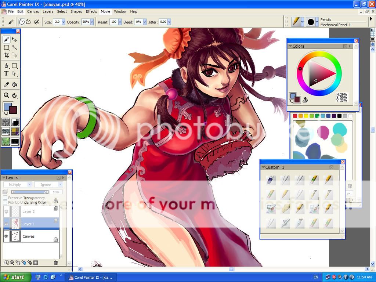The width and height of the screenshot is (376, 282).
Task: Enable Straight Line Strokes in property bar
Action: tap(28, 22)
